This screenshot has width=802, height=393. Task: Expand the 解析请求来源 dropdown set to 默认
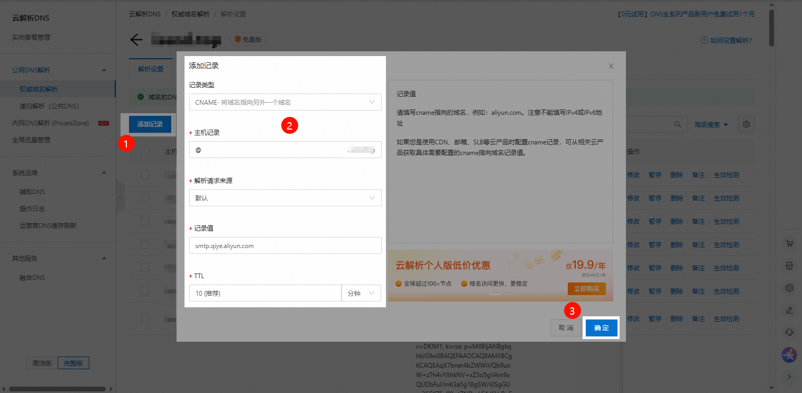point(285,197)
